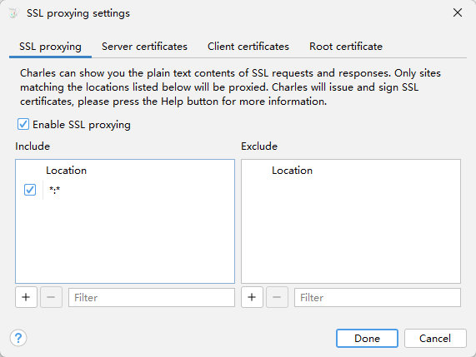The image size is (476, 357).
Task: Focus the Exclude Filter text field
Action: click(378, 297)
